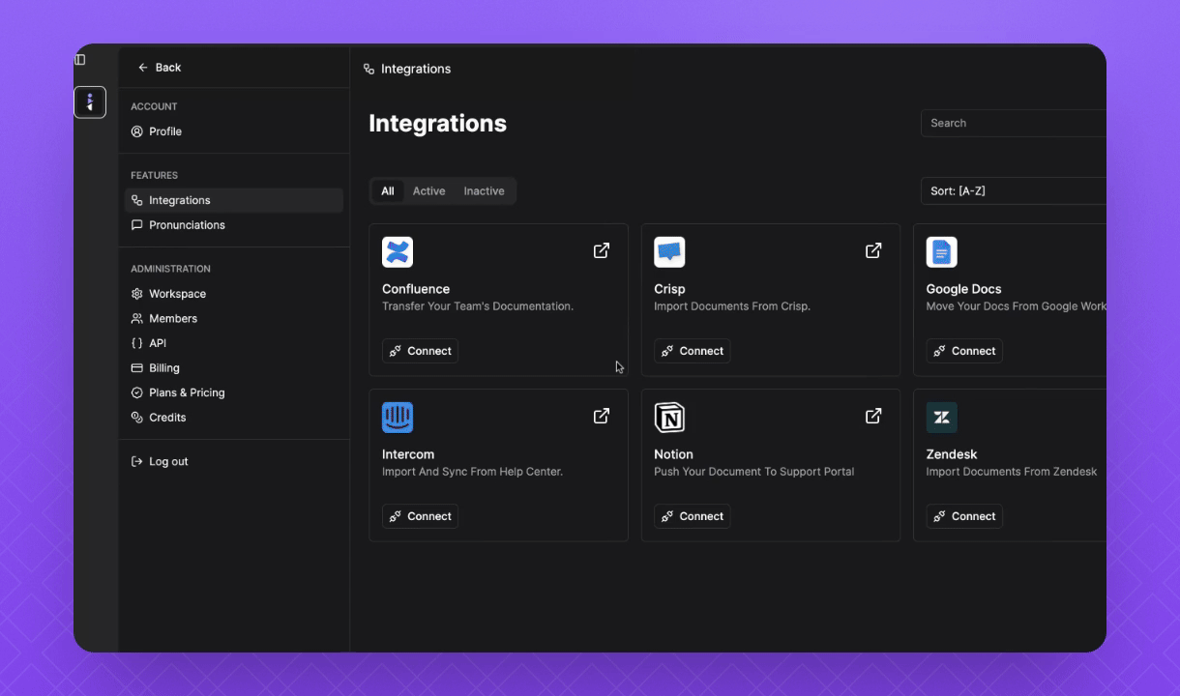
Task: Click the Google Docs card title
Action: (963, 289)
